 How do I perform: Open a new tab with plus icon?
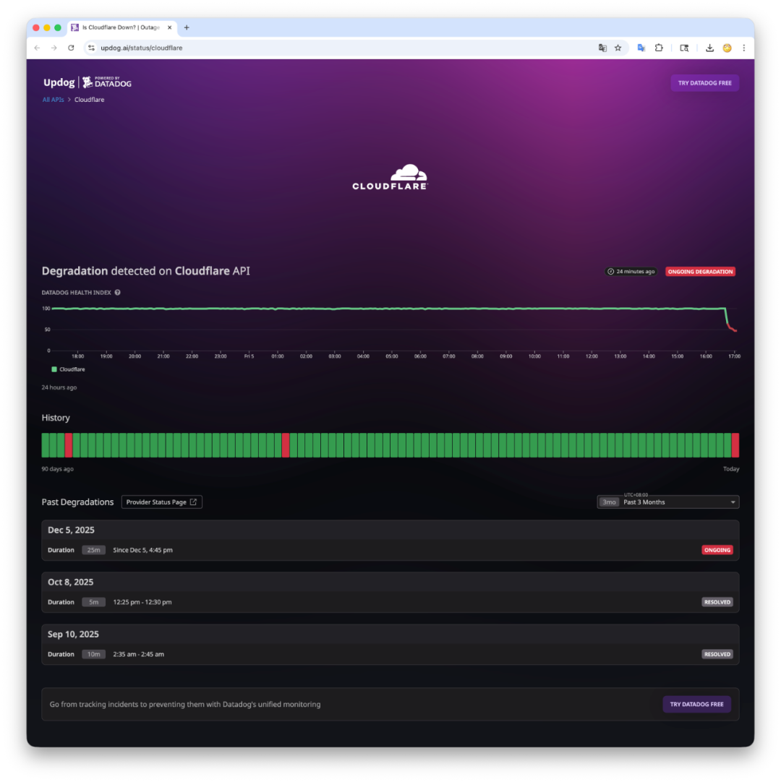point(187,27)
